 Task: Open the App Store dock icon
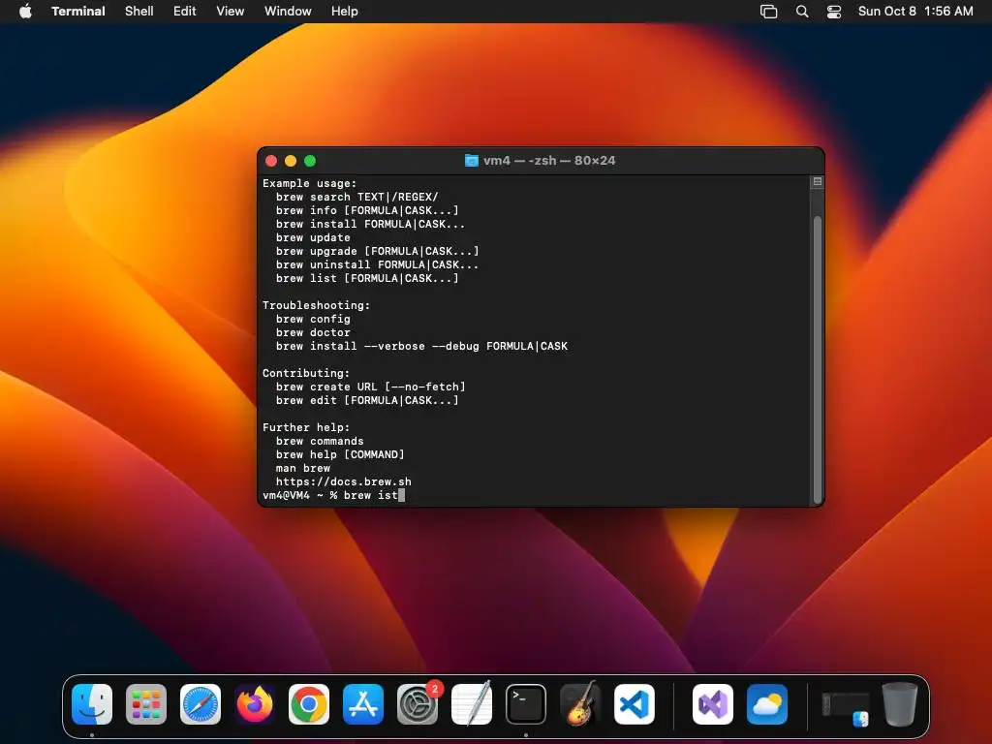363,704
